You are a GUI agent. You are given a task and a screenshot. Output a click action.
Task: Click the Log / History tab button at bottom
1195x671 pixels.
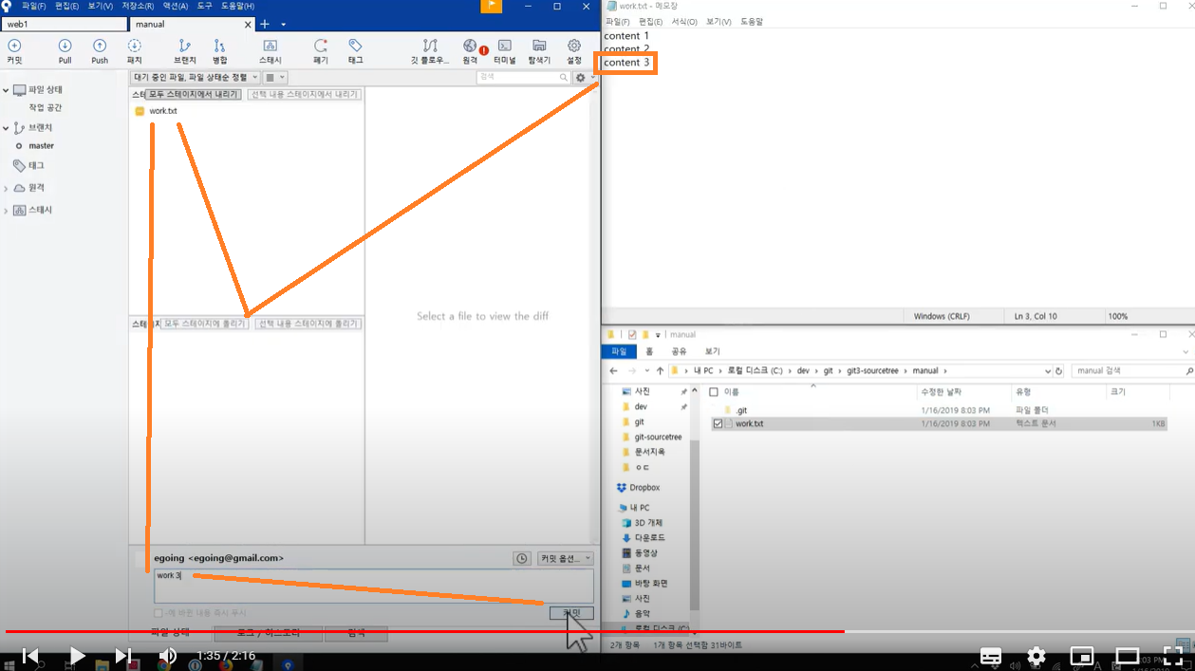(269, 632)
